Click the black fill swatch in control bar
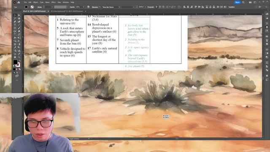Screen dimensions: 270x152 (x=26, y=7)
